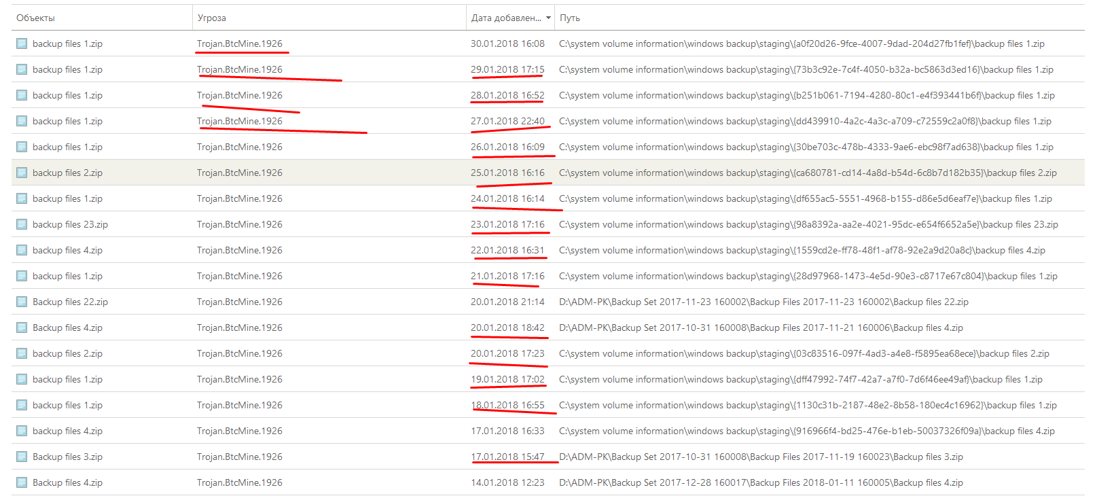
Task: Click the path containing {dd439910-4a2c-4a3c-a709-c72559c2a0f8}
Action: click(x=805, y=121)
